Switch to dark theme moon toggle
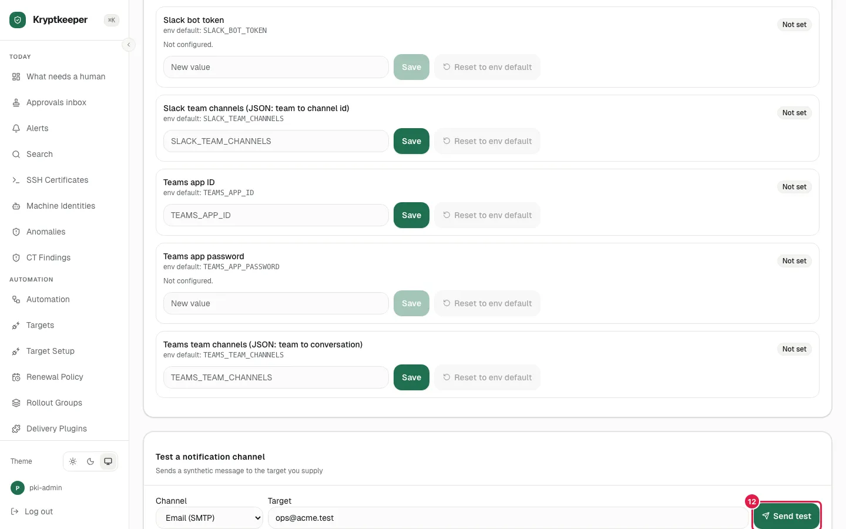The image size is (846, 529). tap(90, 461)
